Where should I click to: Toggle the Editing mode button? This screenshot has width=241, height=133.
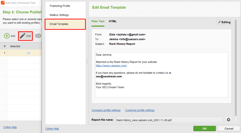click(x=224, y=22)
